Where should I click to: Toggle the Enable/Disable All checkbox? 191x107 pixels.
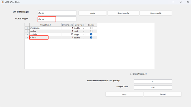coord(131,74)
